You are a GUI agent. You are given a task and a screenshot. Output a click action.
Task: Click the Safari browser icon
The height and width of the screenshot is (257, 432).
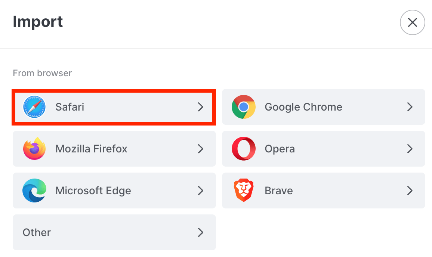pyautogui.click(x=34, y=107)
